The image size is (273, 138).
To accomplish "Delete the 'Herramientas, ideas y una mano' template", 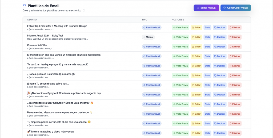I will coord(235,114).
